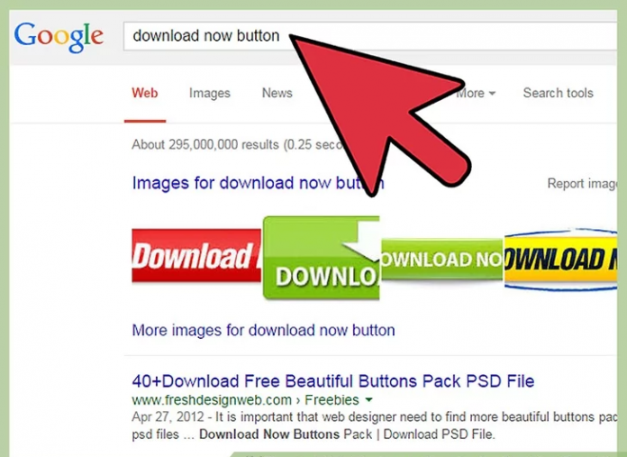Open '40+Download Free Beautiful Buttons Pack' result
Image resolution: width=627 pixels, height=457 pixels.
click(x=332, y=380)
